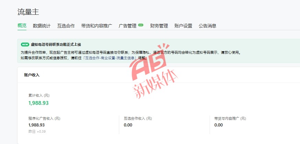The image size is (300, 144).
Task: Follow the 互选合作-商业设置-流量主信息 link
Action: pyautogui.click(x=110, y=58)
